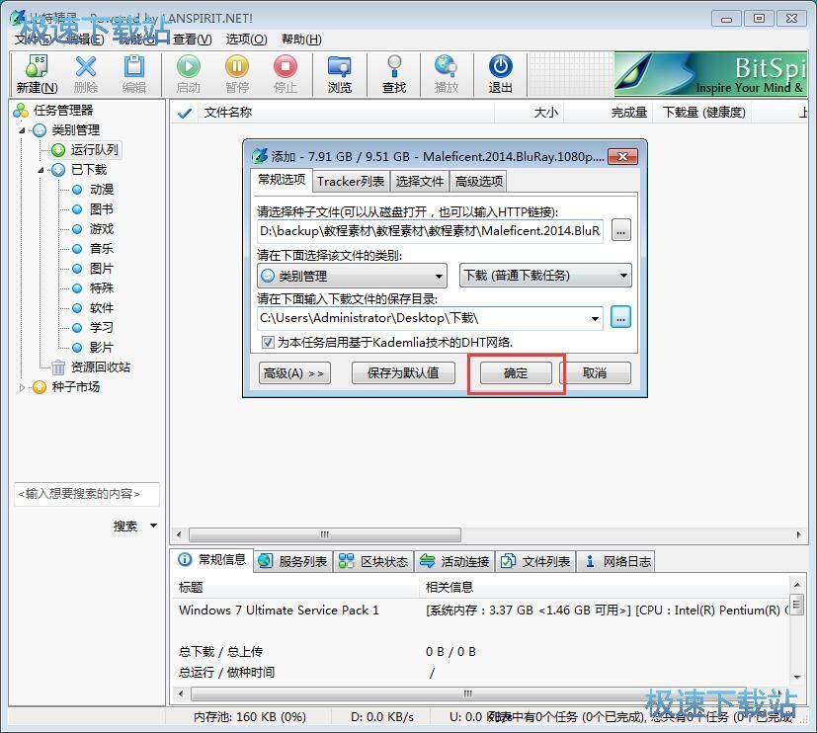This screenshot has height=733, width=817.
Task: Browse for the save directory folder button
Action: click(620, 317)
